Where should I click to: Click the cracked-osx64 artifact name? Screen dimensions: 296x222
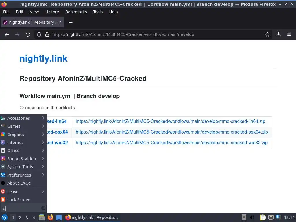click(58, 132)
